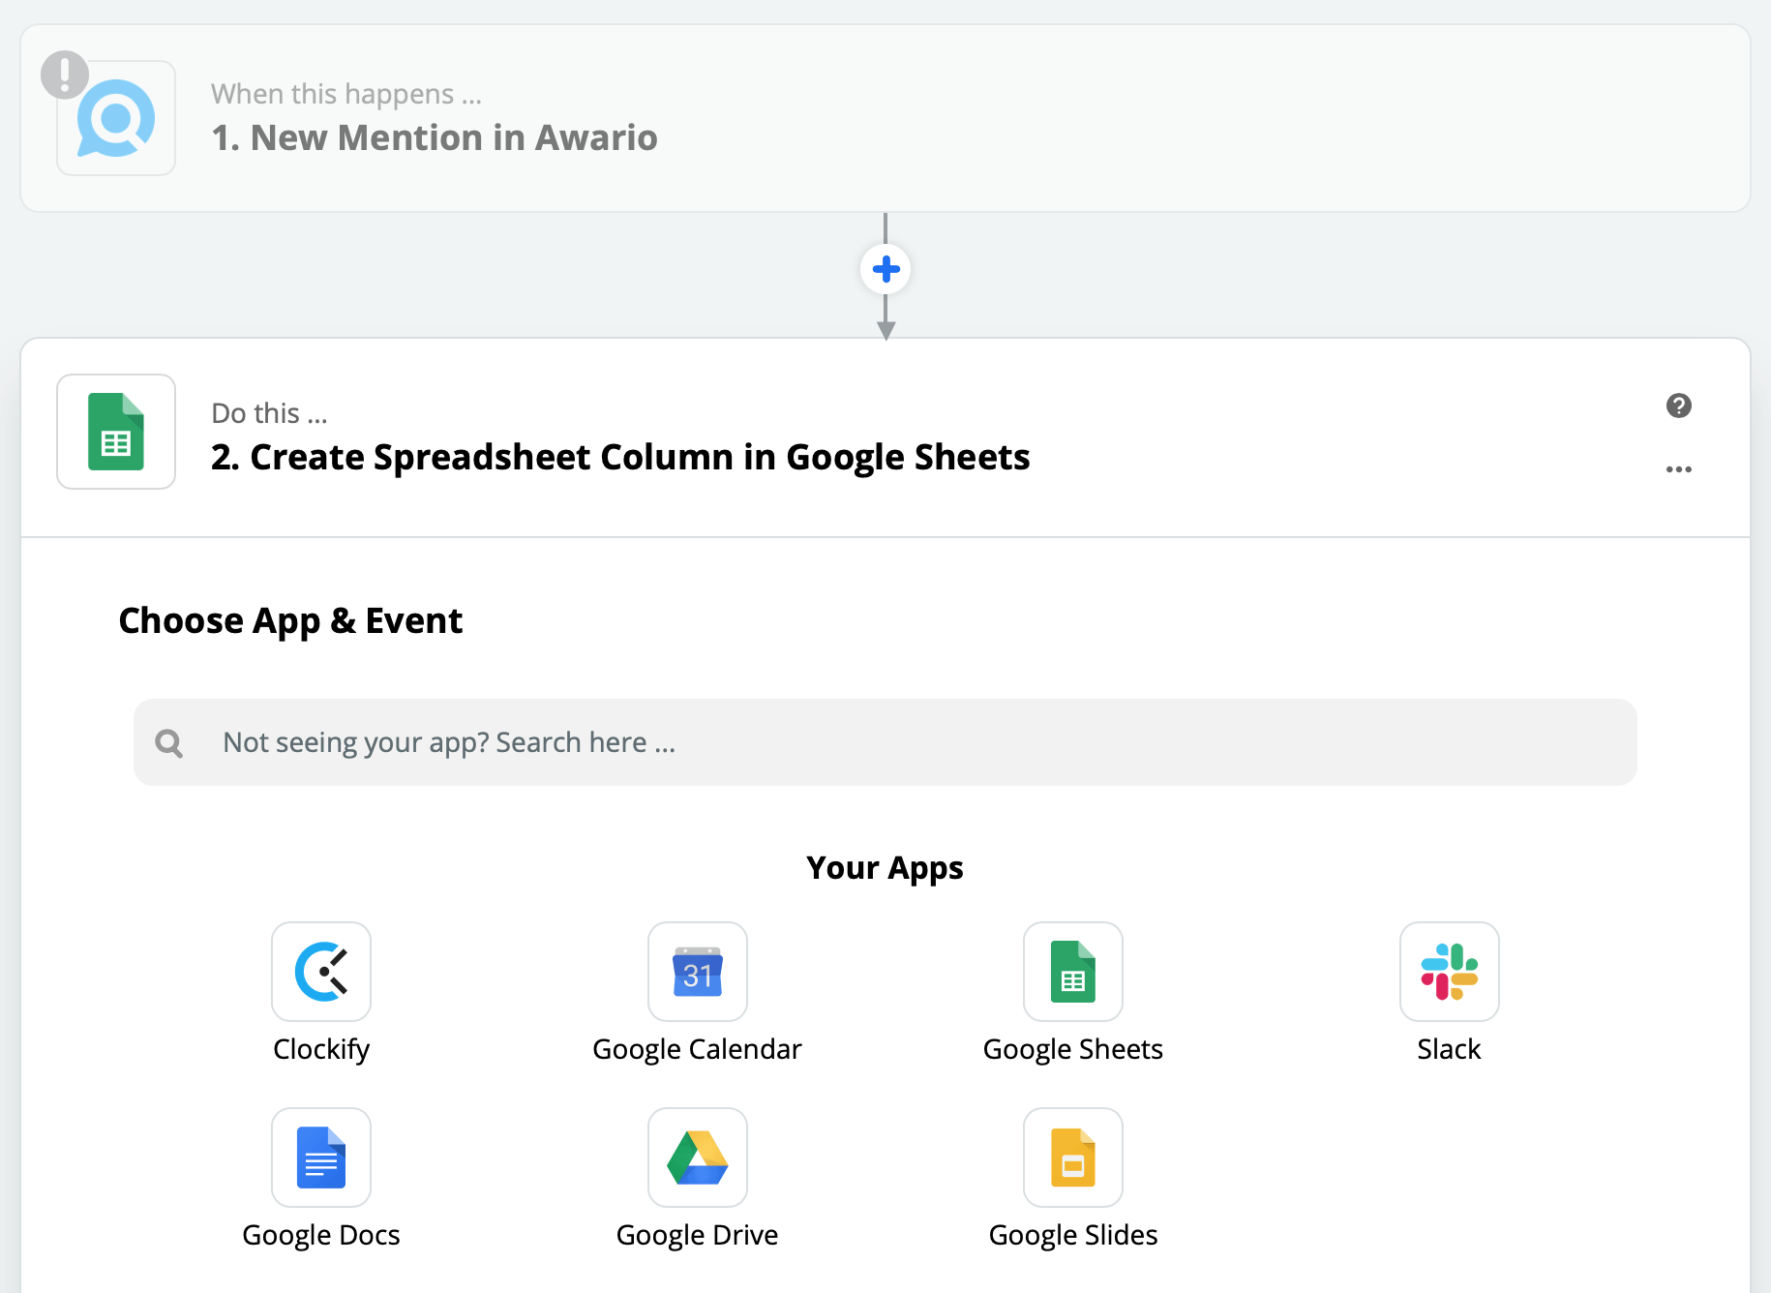Select the Slack app icon
The height and width of the screenshot is (1293, 1771).
[1450, 972]
